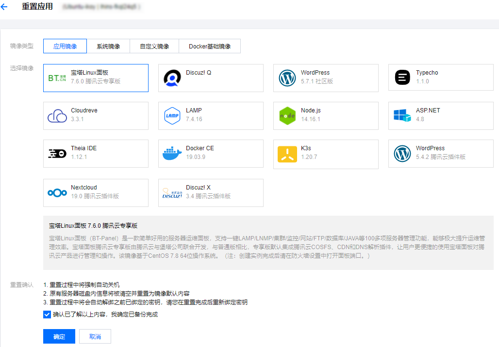
Task: Click the ASP.NET Windows logo icon
Action: 402,115
